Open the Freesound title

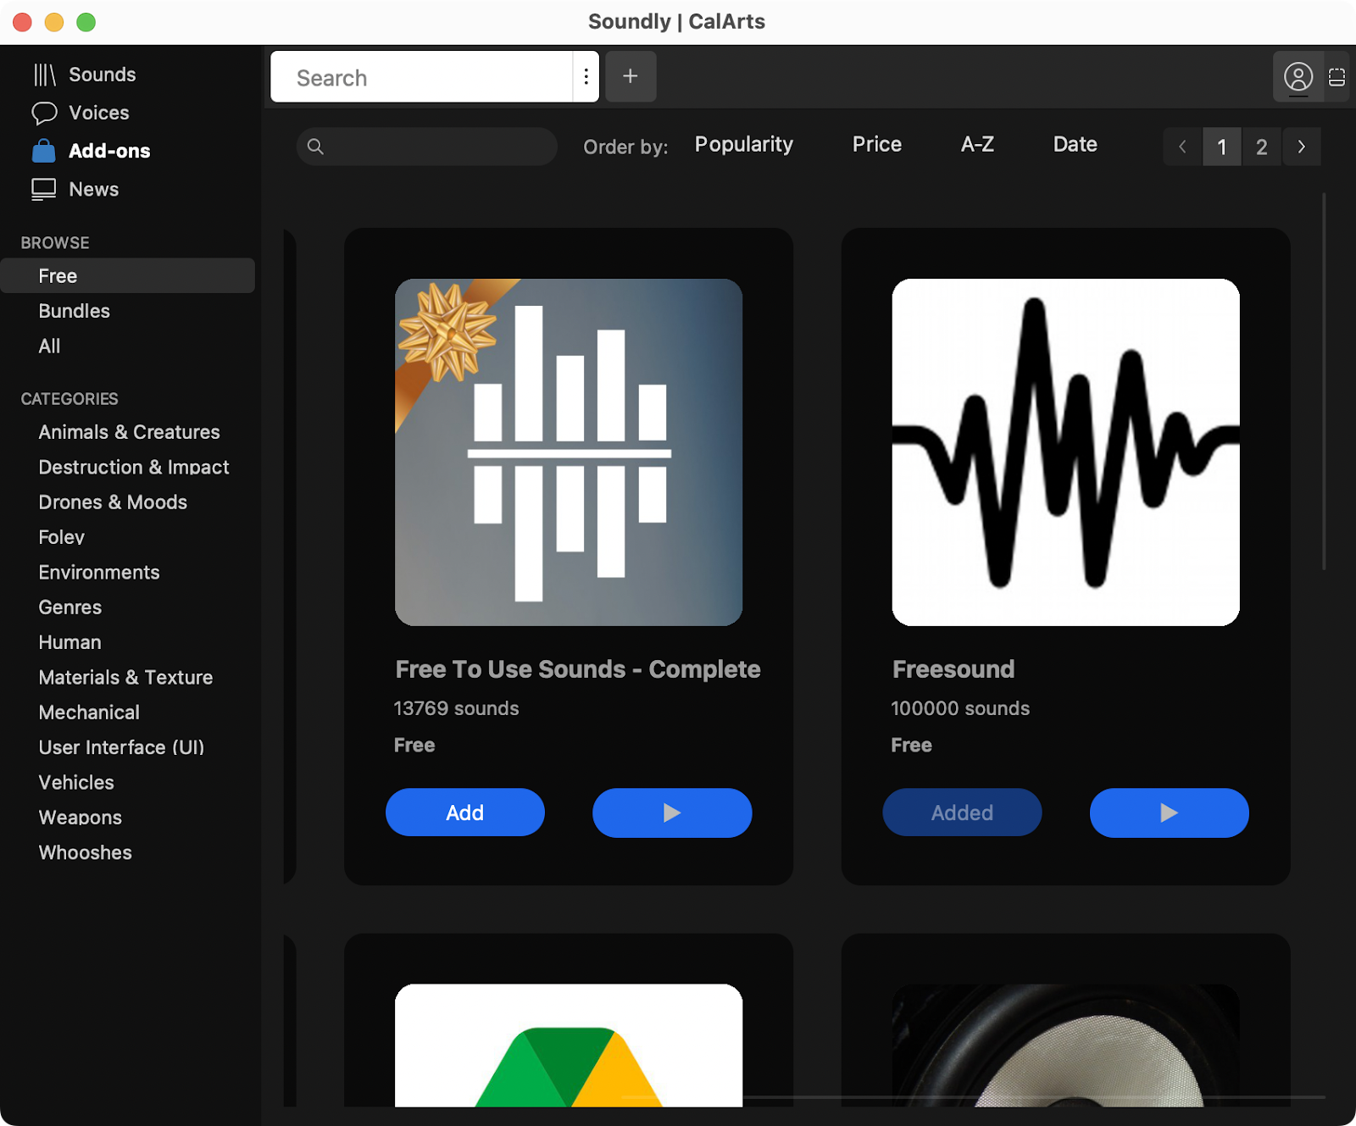(953, 669)
